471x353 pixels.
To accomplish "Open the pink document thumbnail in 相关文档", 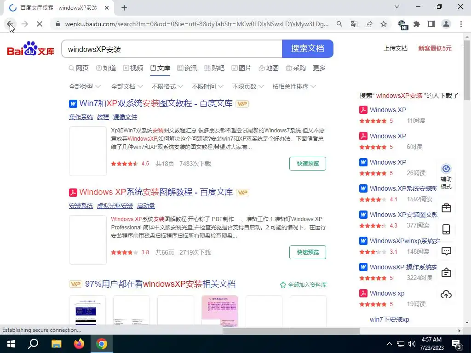I will [220, 311].
